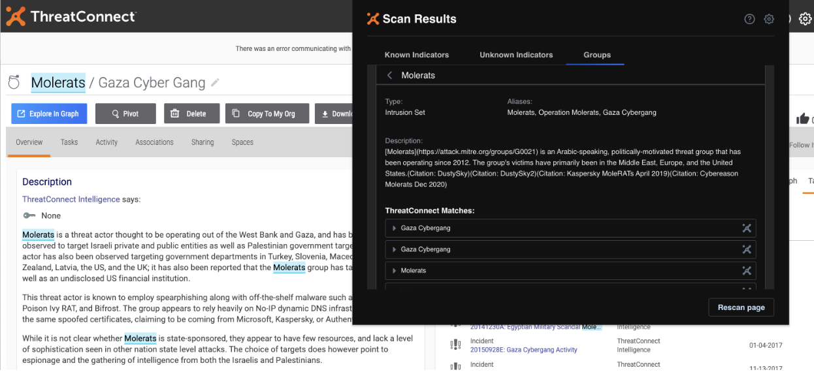Open the Scan Results help icon

(x=749, y=19)
